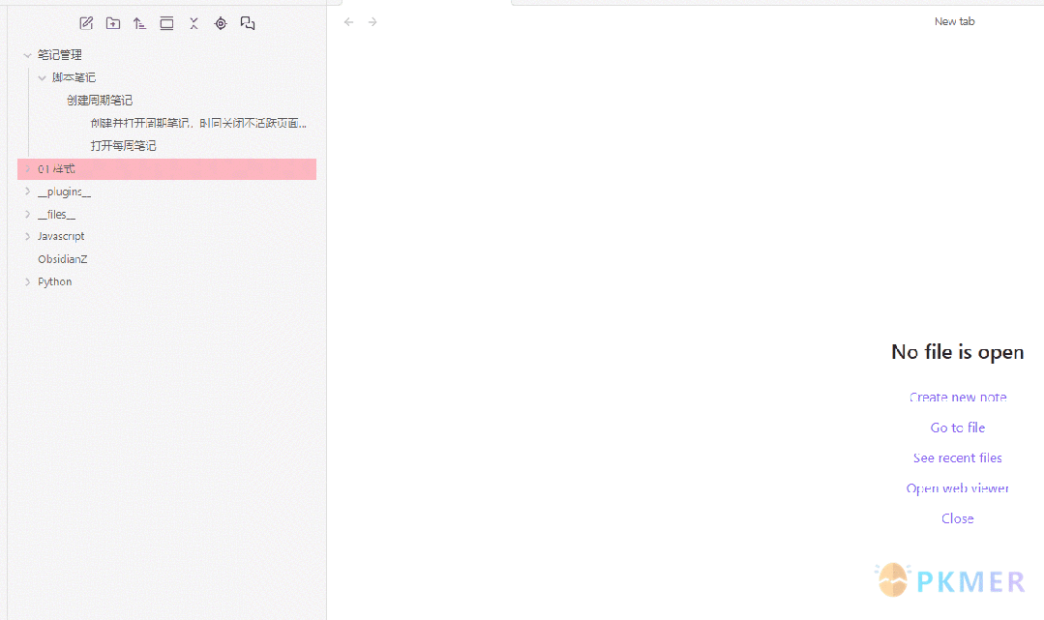
Task: Click the Close link in empty tab
Action: tap(958, 518)
